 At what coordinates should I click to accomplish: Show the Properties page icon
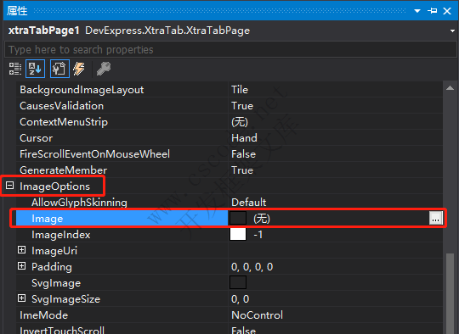click(x=59, y=69)
